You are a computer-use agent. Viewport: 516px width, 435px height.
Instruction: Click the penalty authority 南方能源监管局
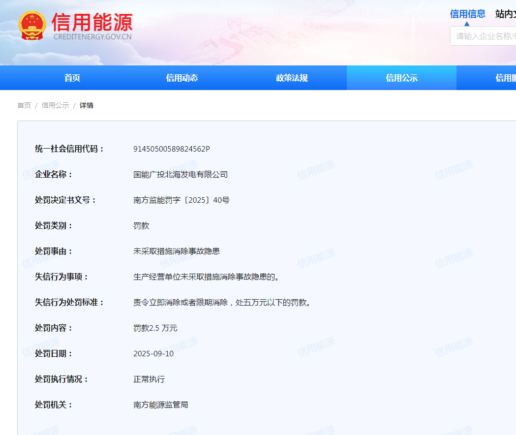[160, 405]
